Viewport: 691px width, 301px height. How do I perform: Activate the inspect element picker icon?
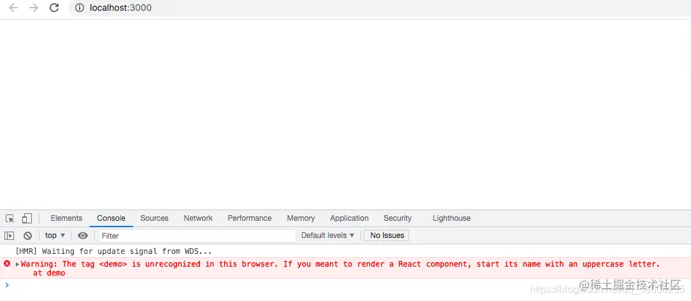[10, 218]
